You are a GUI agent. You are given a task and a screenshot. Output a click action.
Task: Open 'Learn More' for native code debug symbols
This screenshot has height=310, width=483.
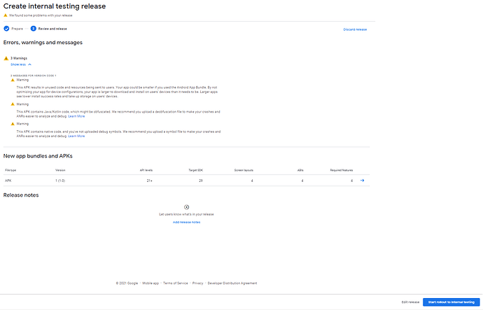tap(76, 136)
